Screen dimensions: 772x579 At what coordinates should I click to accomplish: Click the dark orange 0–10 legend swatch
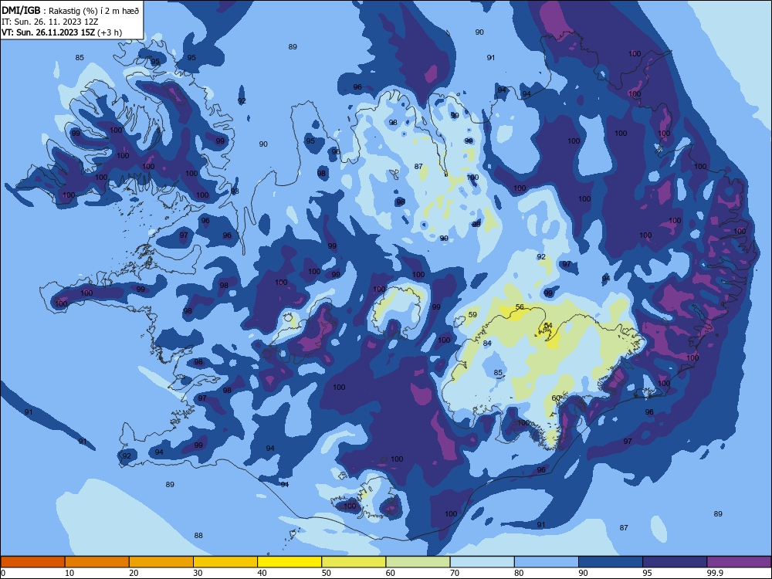pos(32,562)
